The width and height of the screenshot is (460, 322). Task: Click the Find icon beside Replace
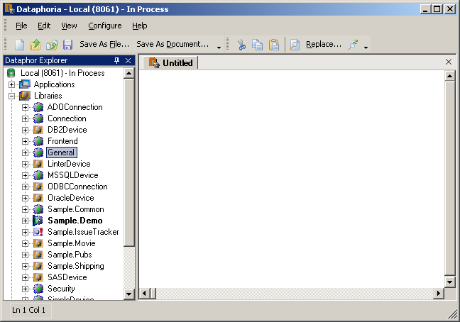point(295,45)
